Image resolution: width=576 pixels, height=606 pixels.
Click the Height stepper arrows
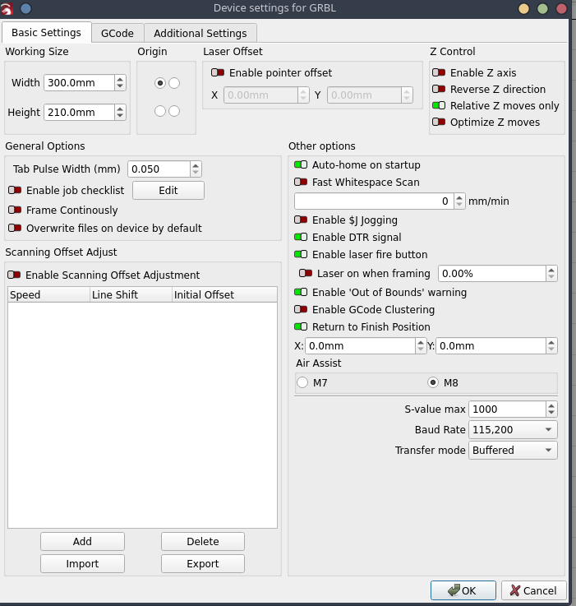(120, 113)
